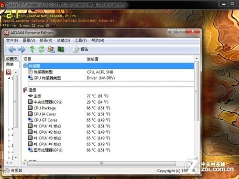Switch to the 菜单 tab

pyautogui.click(x=10, y=64)
